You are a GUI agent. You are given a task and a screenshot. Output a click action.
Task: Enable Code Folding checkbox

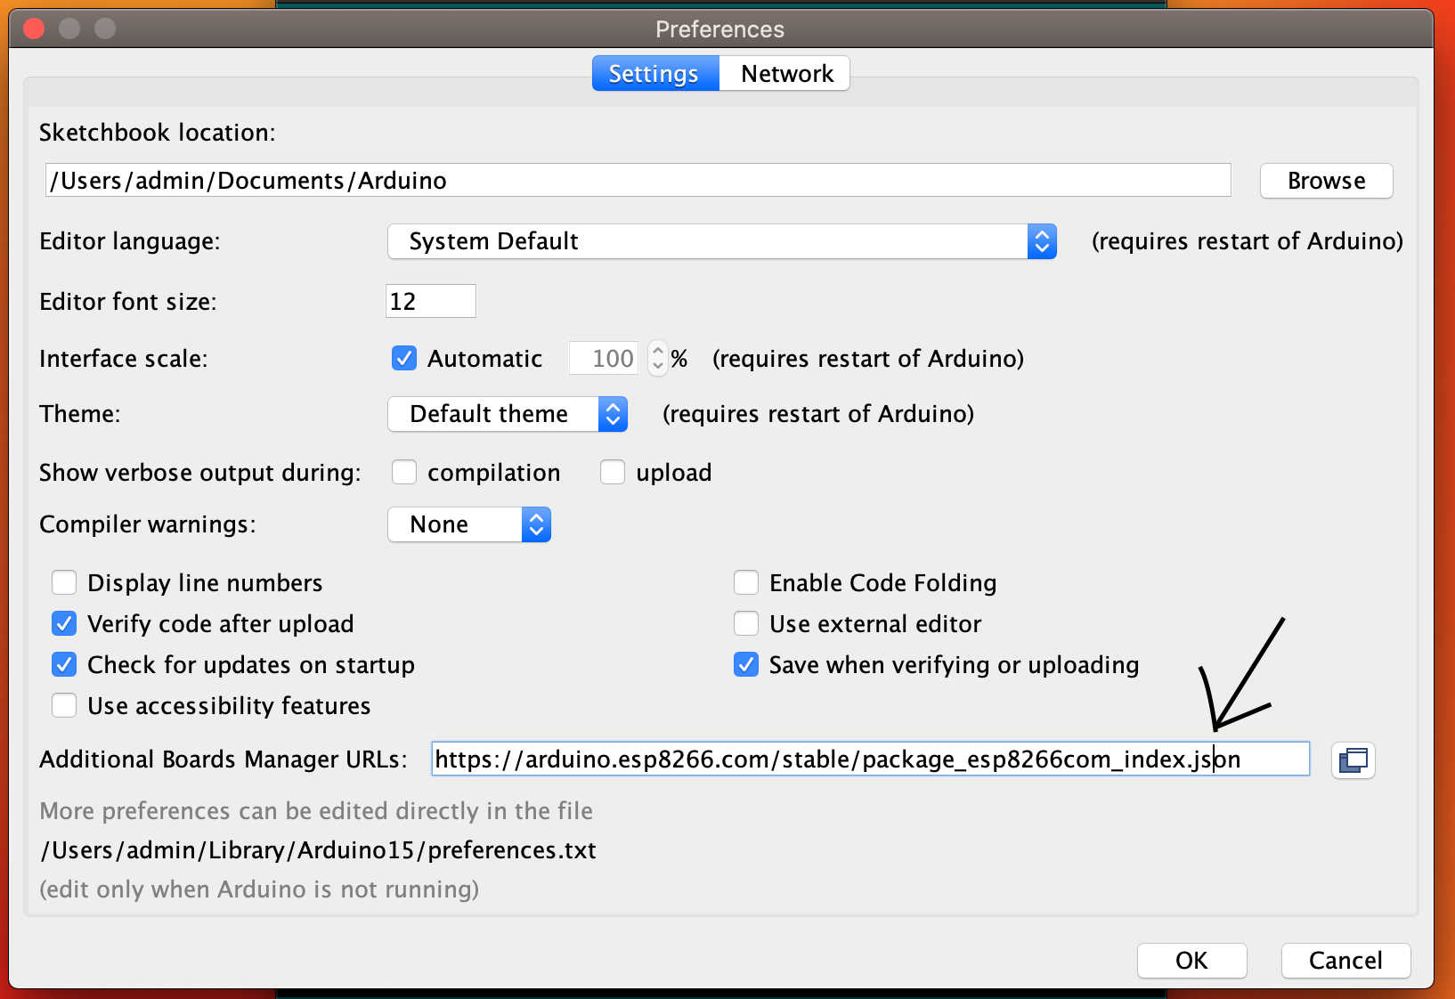tap(746, 583)
